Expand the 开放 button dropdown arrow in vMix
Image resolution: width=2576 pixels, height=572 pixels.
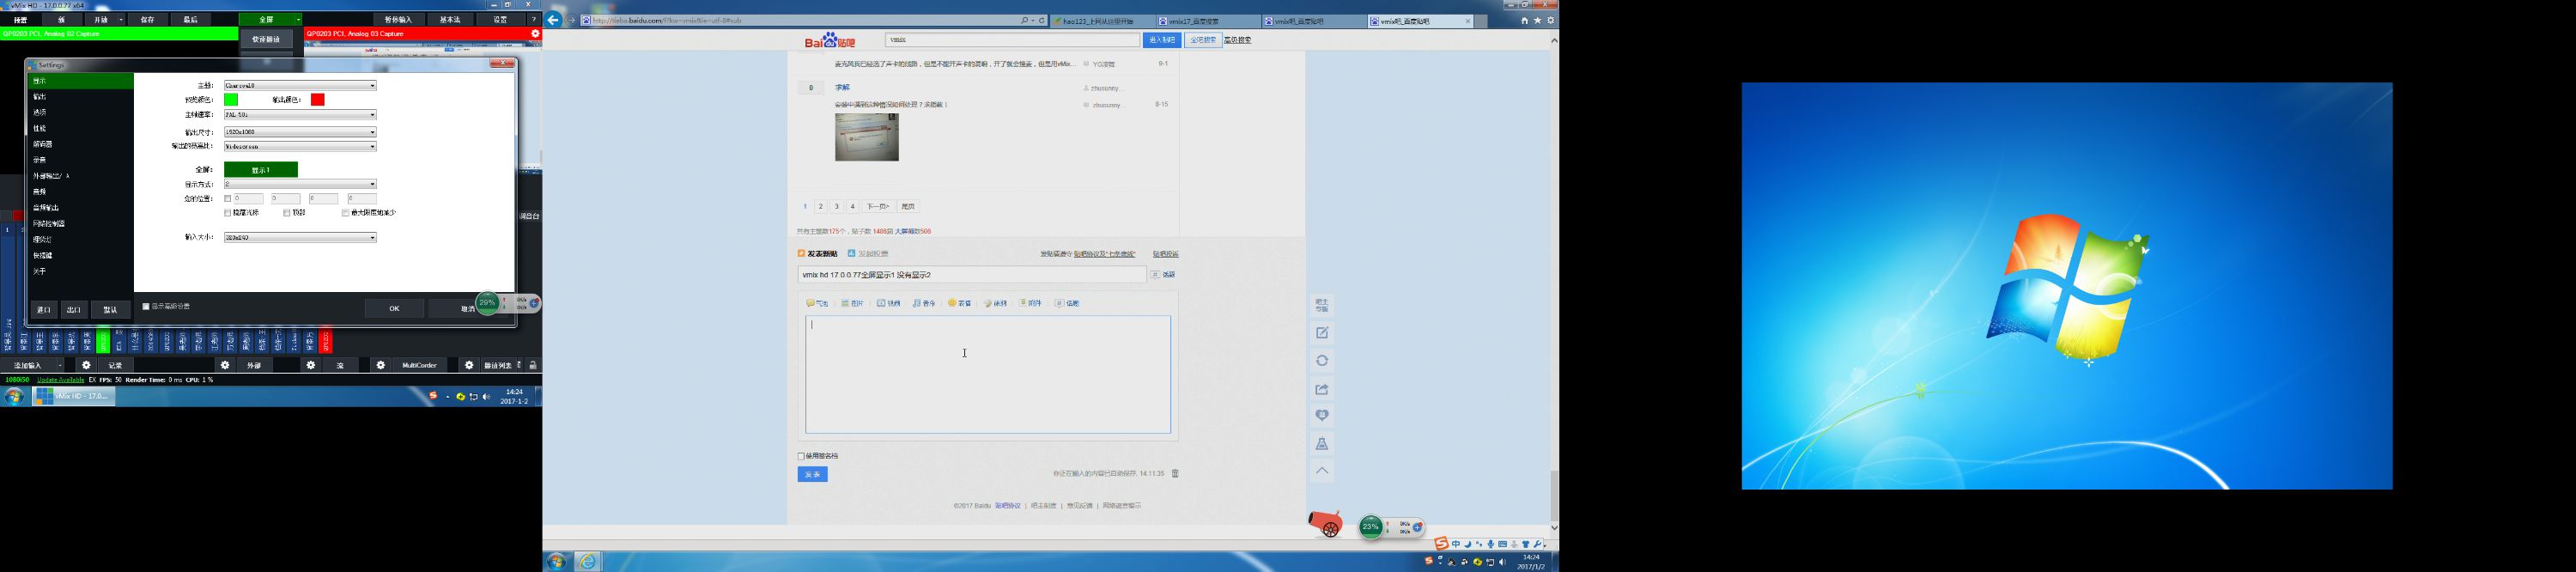[121, 20]
